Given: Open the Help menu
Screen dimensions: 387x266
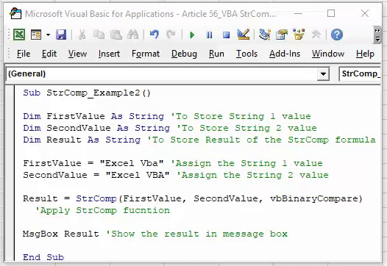Looking at the screenshot, I should coord(365,54).
